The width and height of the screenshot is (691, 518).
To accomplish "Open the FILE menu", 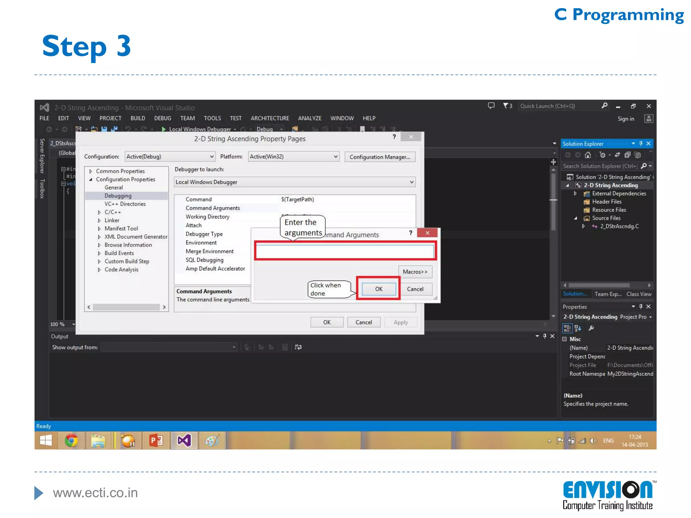I will [44, 118].
